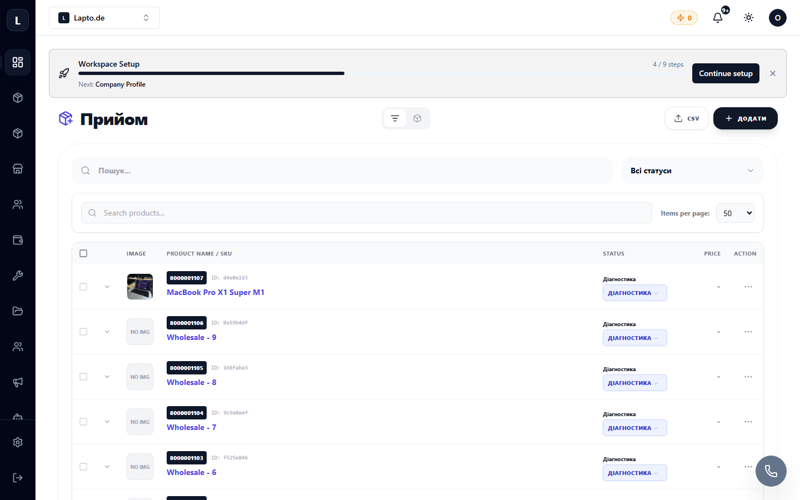
Task: Click the logout icon in the sidebar
Action: [18, 478]
